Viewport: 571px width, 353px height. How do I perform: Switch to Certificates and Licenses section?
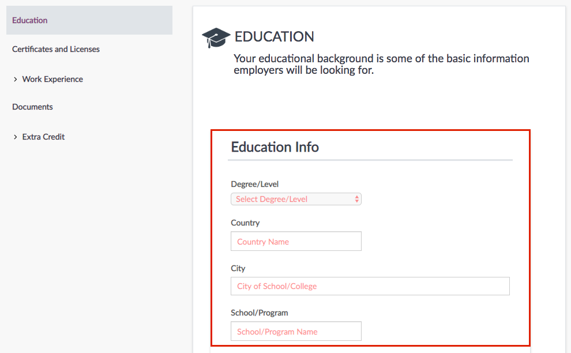(55, 49)
